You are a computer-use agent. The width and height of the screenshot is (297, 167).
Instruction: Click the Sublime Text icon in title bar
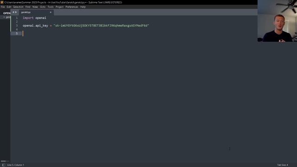pyautogui.click(x=2, y=2)
